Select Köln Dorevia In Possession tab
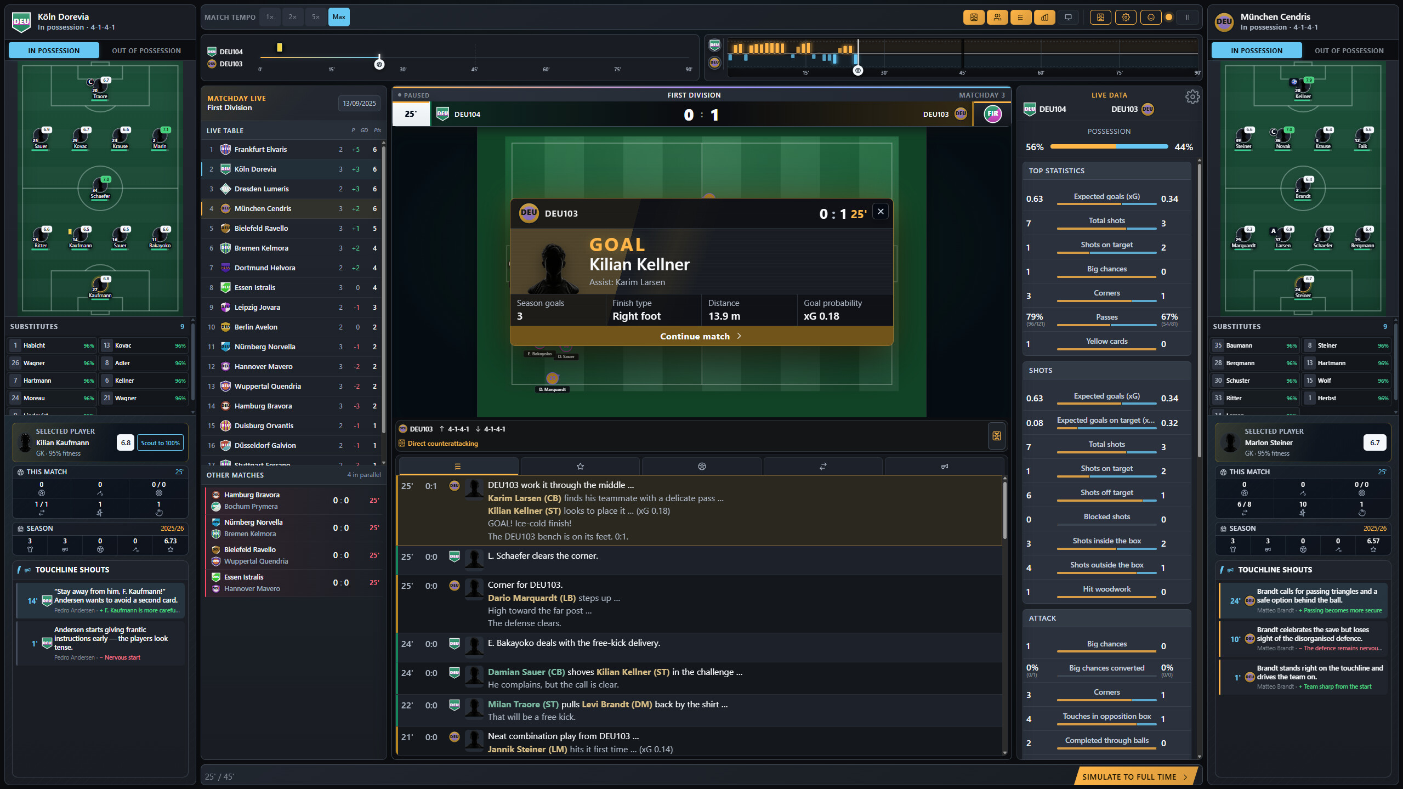Image resolution: width=1403 pixels, height=789 pixels. pyautogui.click(x=54, y=50)
